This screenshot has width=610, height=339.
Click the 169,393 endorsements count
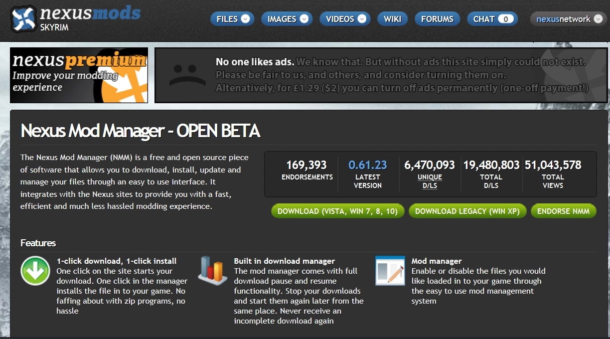(x=306, y=165)
